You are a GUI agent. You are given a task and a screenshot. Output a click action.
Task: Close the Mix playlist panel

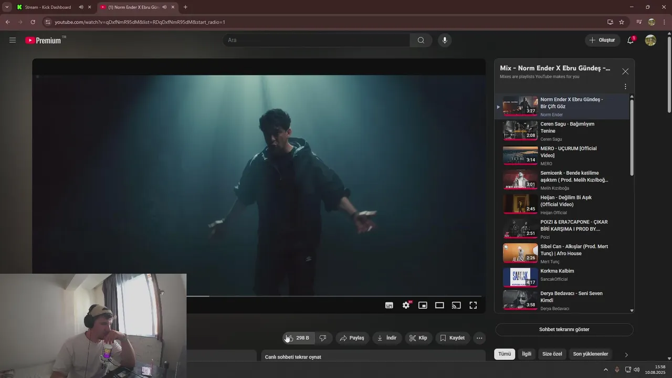tap(625, 71)
